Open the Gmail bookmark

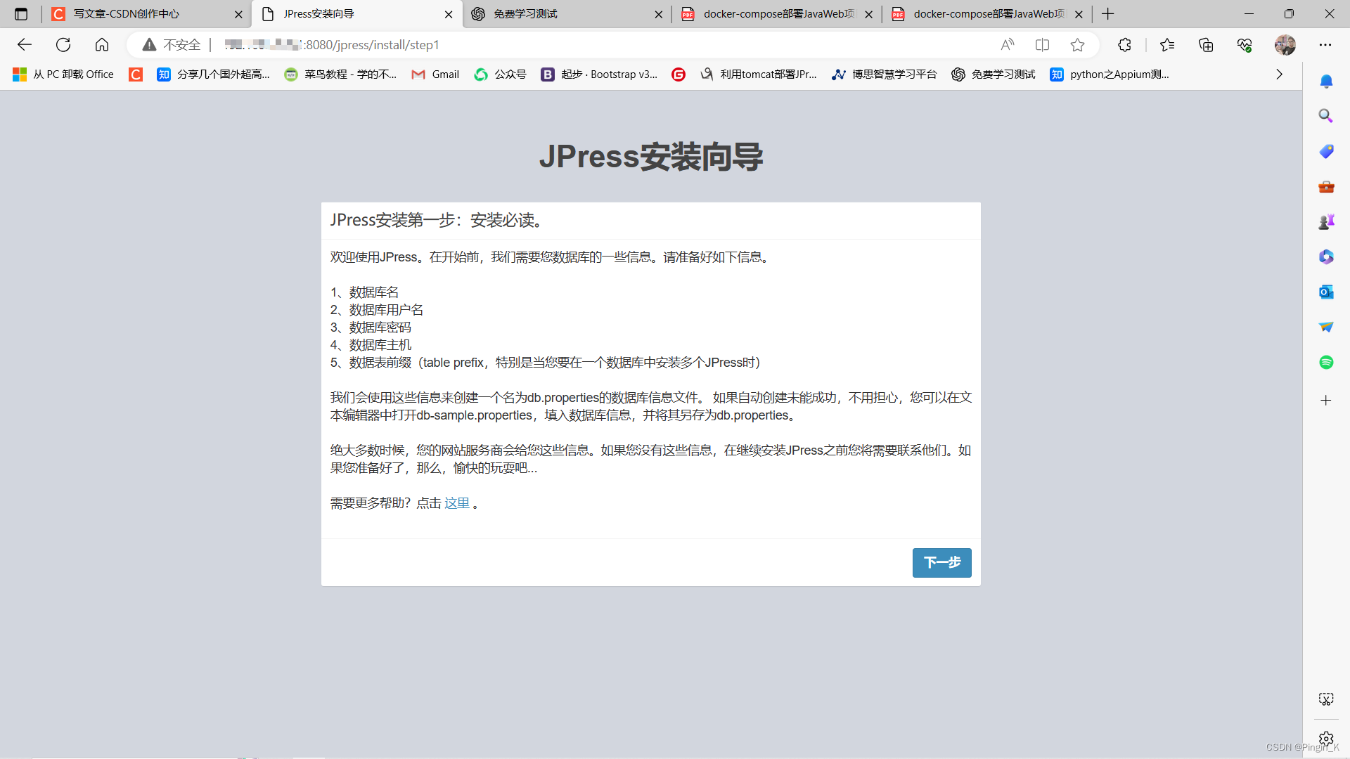[435, 74]
